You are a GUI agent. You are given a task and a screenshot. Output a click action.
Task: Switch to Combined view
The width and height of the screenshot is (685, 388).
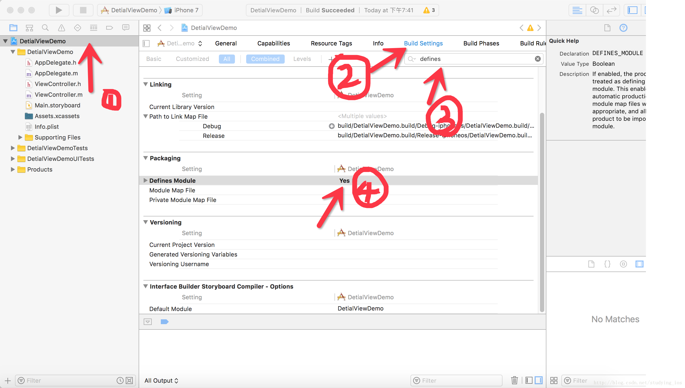click(x=265, y=59)
